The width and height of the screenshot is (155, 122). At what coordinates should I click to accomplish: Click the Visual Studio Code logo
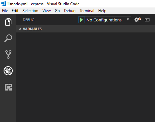point(3,4)
